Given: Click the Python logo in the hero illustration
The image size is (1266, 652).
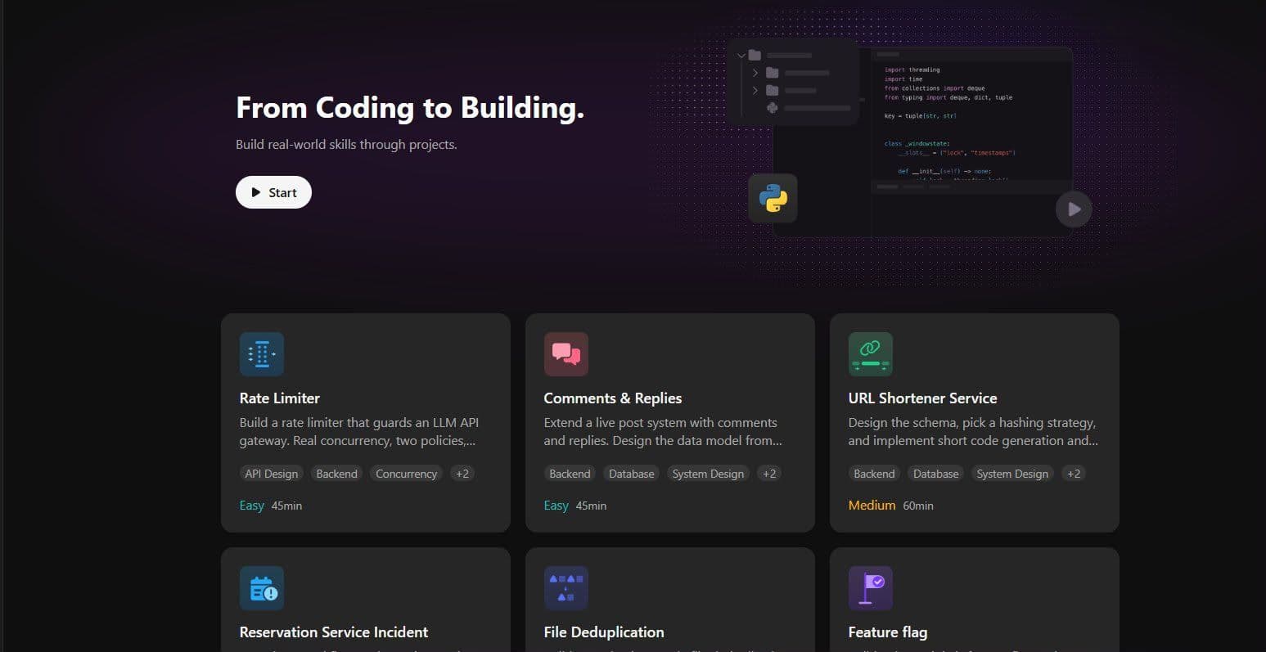Looking at the screenshot, I should click(x=773, y=198).
